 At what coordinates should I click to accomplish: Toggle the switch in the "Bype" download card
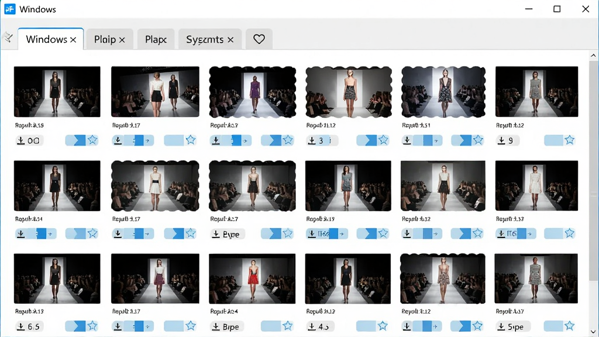tap(271, 233)
